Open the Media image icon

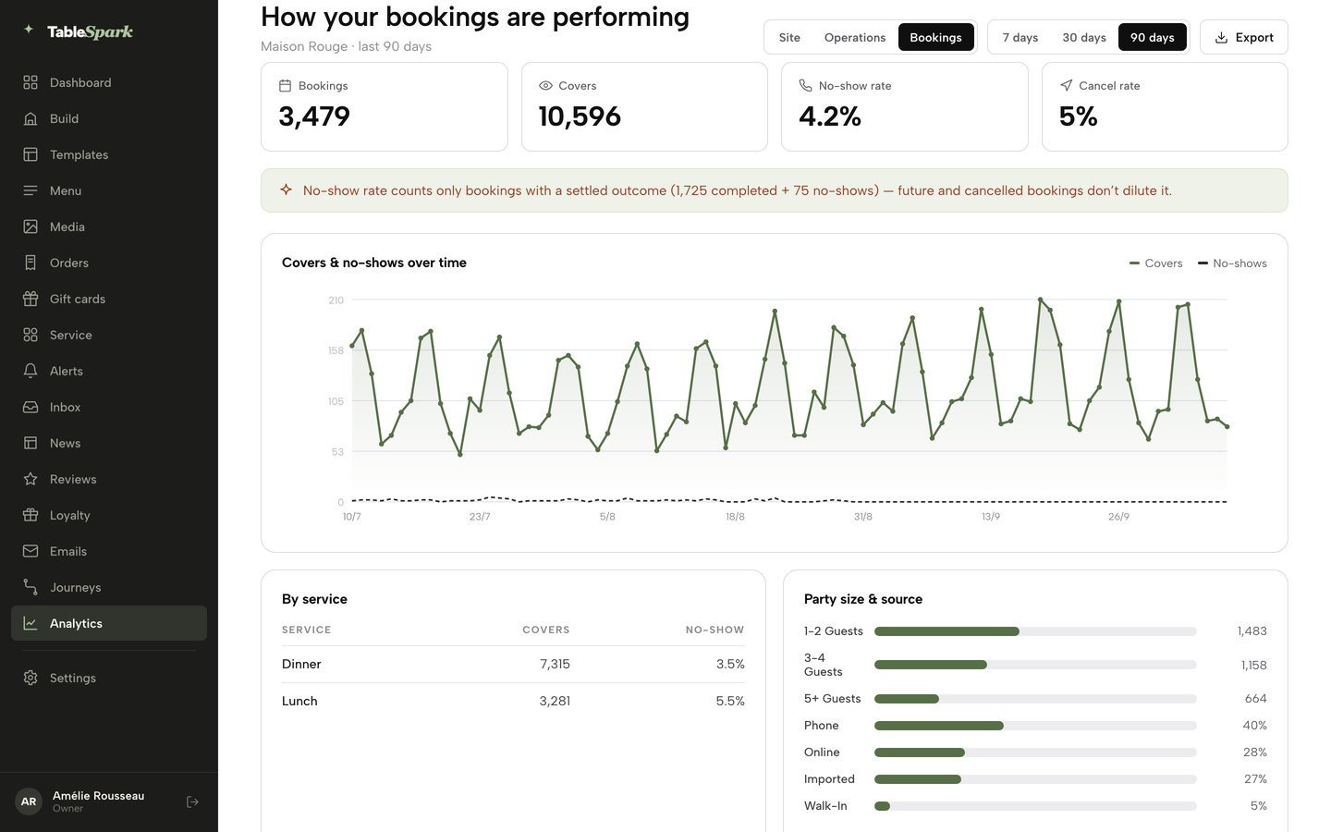click(x=31, y=226)
